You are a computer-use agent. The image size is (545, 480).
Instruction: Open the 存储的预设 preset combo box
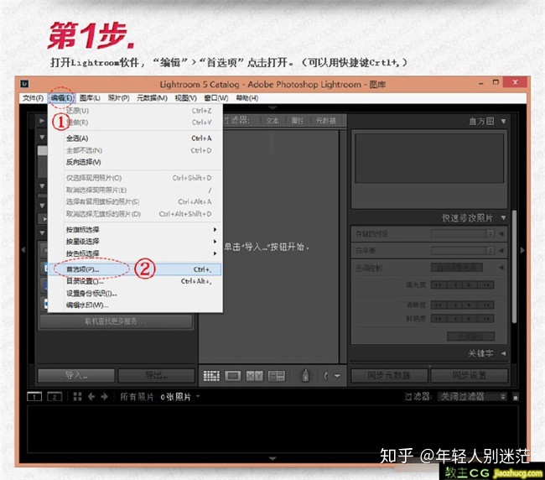(x=463, y=233)
